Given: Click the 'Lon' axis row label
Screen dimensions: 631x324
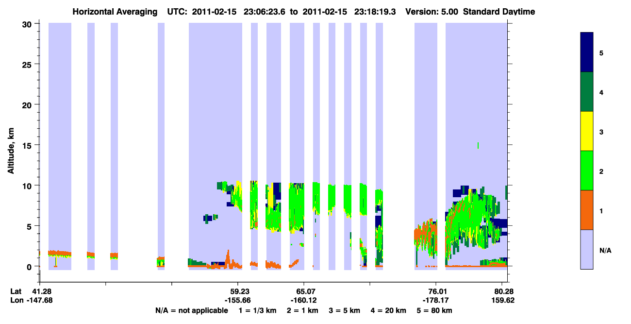Looking at the screenshot, I should tap(17, 300).
